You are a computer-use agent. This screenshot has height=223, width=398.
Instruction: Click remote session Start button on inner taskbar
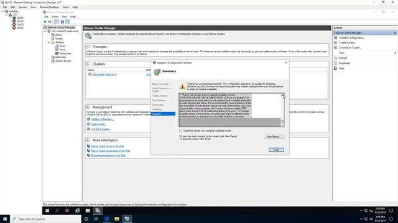pos(47,211)
